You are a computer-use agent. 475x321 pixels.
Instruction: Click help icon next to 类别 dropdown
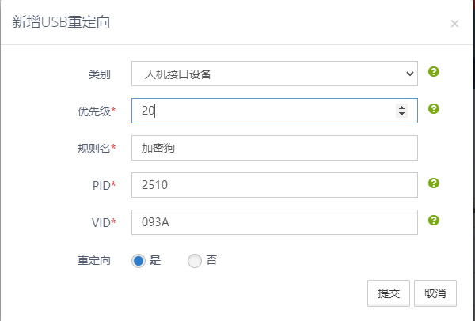[433, 73]
